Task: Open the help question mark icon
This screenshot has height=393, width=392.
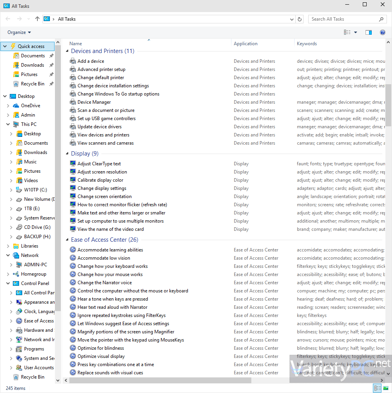Action: [x=383, y=32]
